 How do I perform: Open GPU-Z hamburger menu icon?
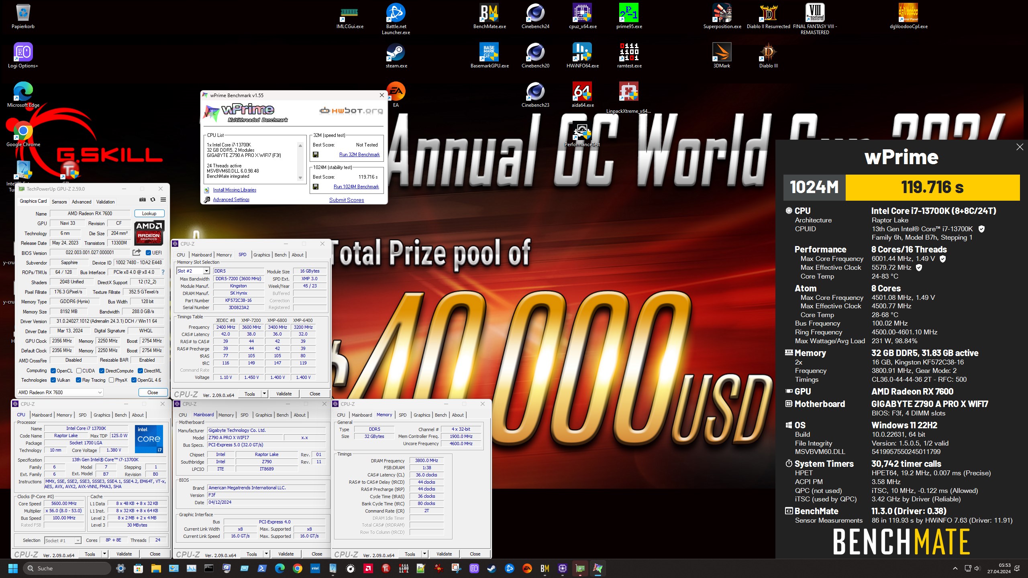[163, 199]
